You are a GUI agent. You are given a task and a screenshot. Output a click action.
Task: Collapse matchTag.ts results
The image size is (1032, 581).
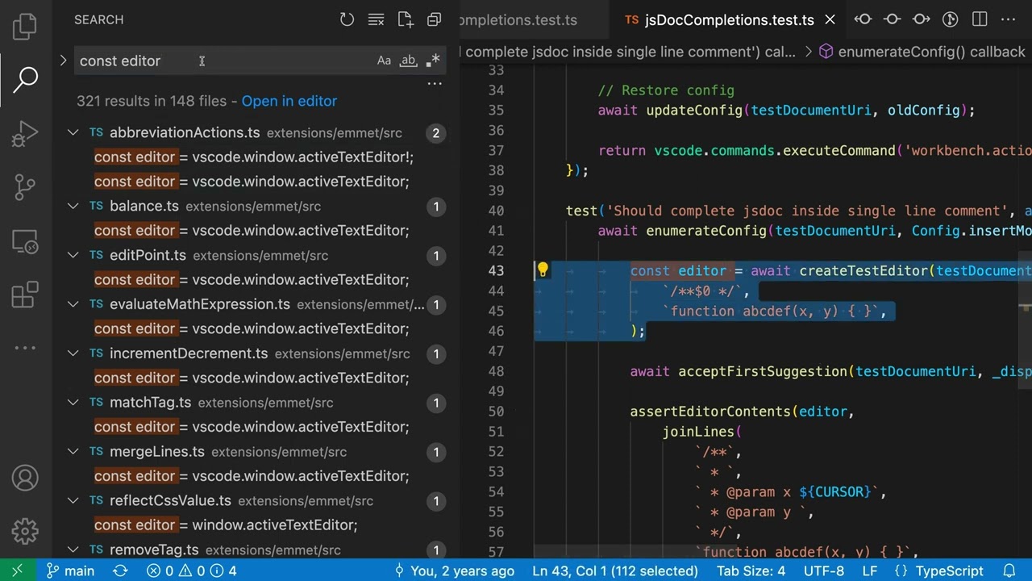point(73,403)
